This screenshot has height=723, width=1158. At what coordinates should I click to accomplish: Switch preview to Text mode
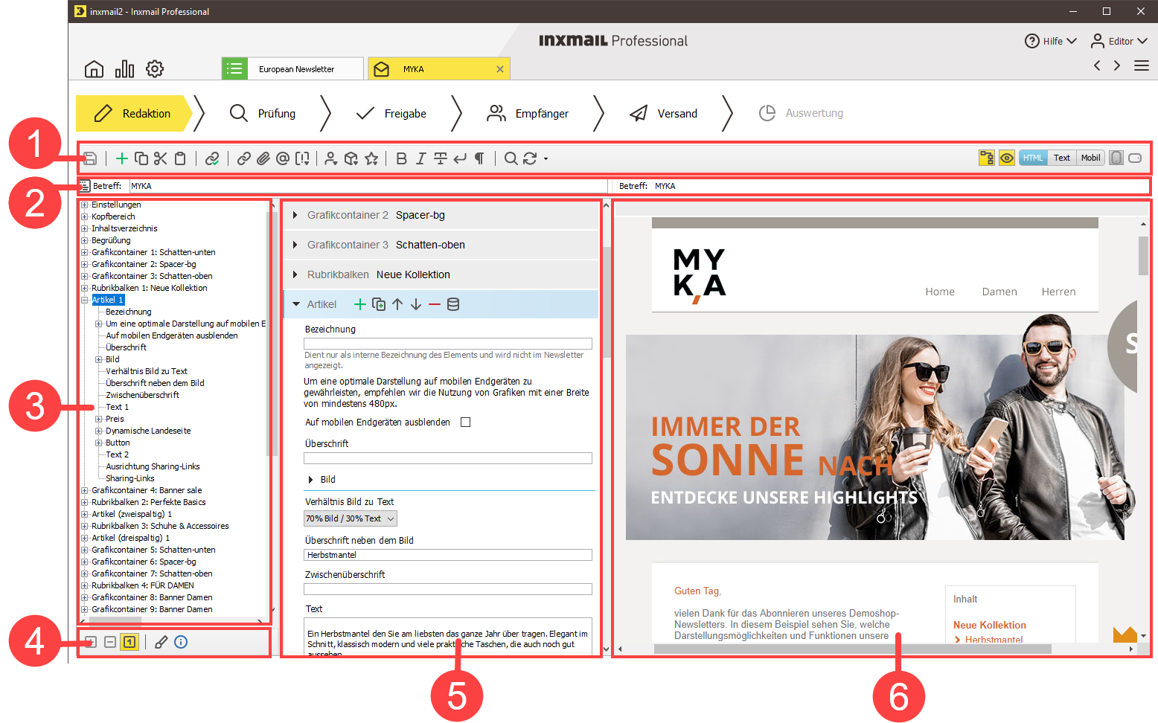[1062, 158]
